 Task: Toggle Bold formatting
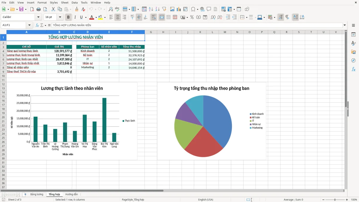(68, 17)
